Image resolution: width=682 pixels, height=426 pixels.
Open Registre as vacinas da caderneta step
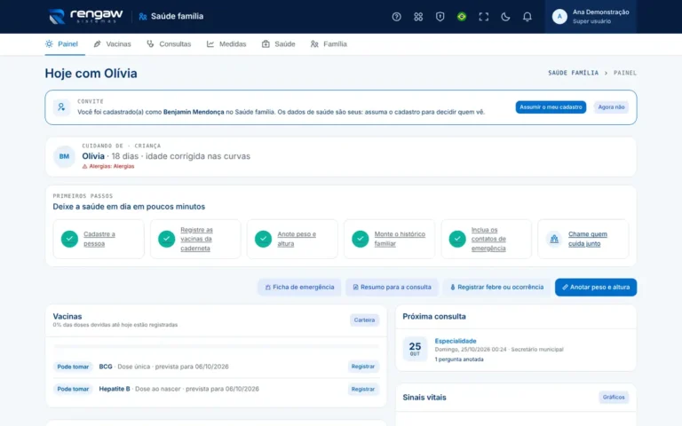(196, 239)
